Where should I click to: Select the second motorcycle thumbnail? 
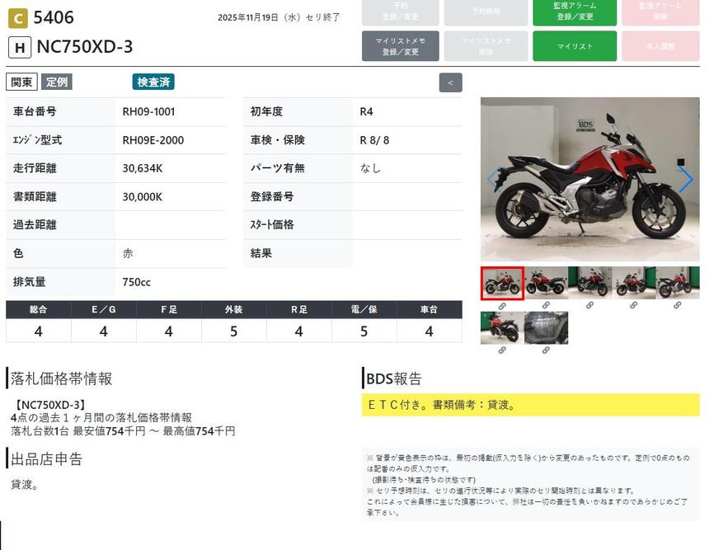(x=546, y=283)
